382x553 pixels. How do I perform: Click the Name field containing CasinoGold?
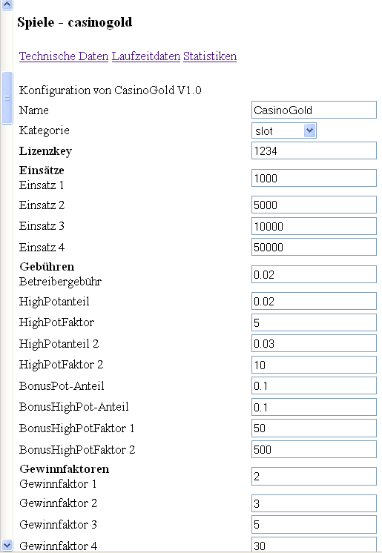314,110
